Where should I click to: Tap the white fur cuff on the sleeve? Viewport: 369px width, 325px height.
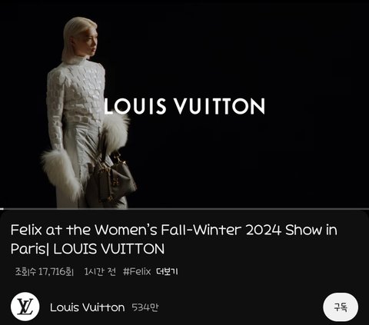click(61, 173)
